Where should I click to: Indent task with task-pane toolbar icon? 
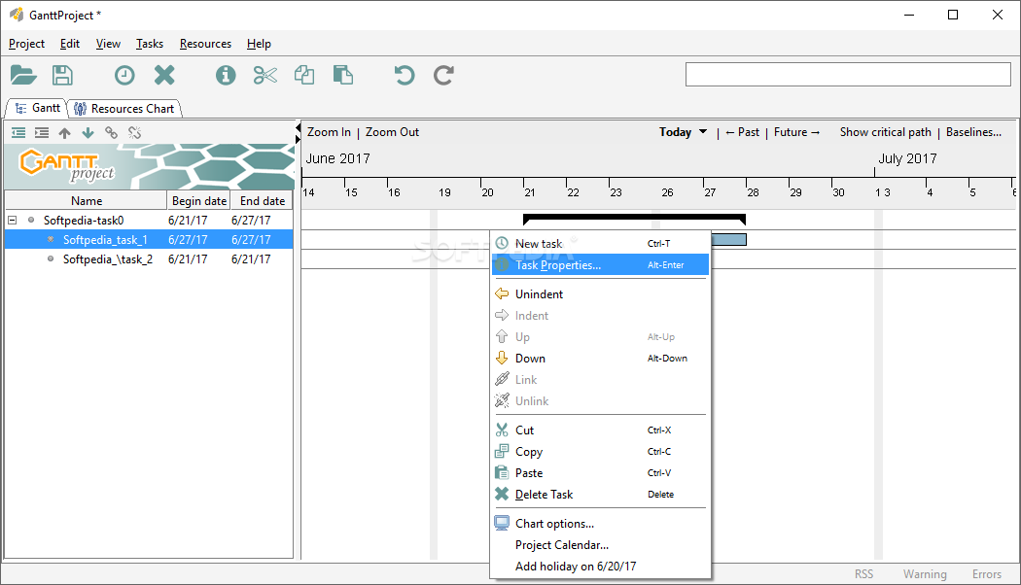(42, 133)
